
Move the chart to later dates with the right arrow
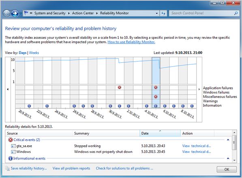(199, 89)
